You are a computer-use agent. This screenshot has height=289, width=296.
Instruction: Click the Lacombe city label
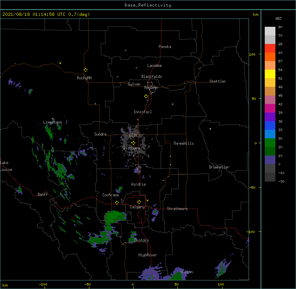[x=155, y=66]
